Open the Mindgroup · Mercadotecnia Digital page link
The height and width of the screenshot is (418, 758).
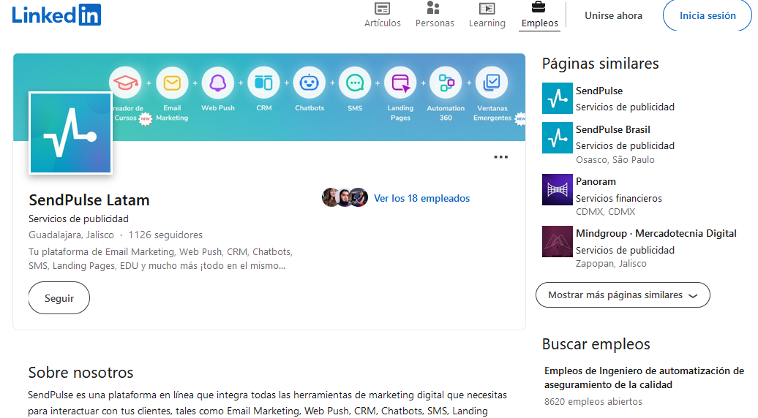pyautogui.click(x=656, y=234)
